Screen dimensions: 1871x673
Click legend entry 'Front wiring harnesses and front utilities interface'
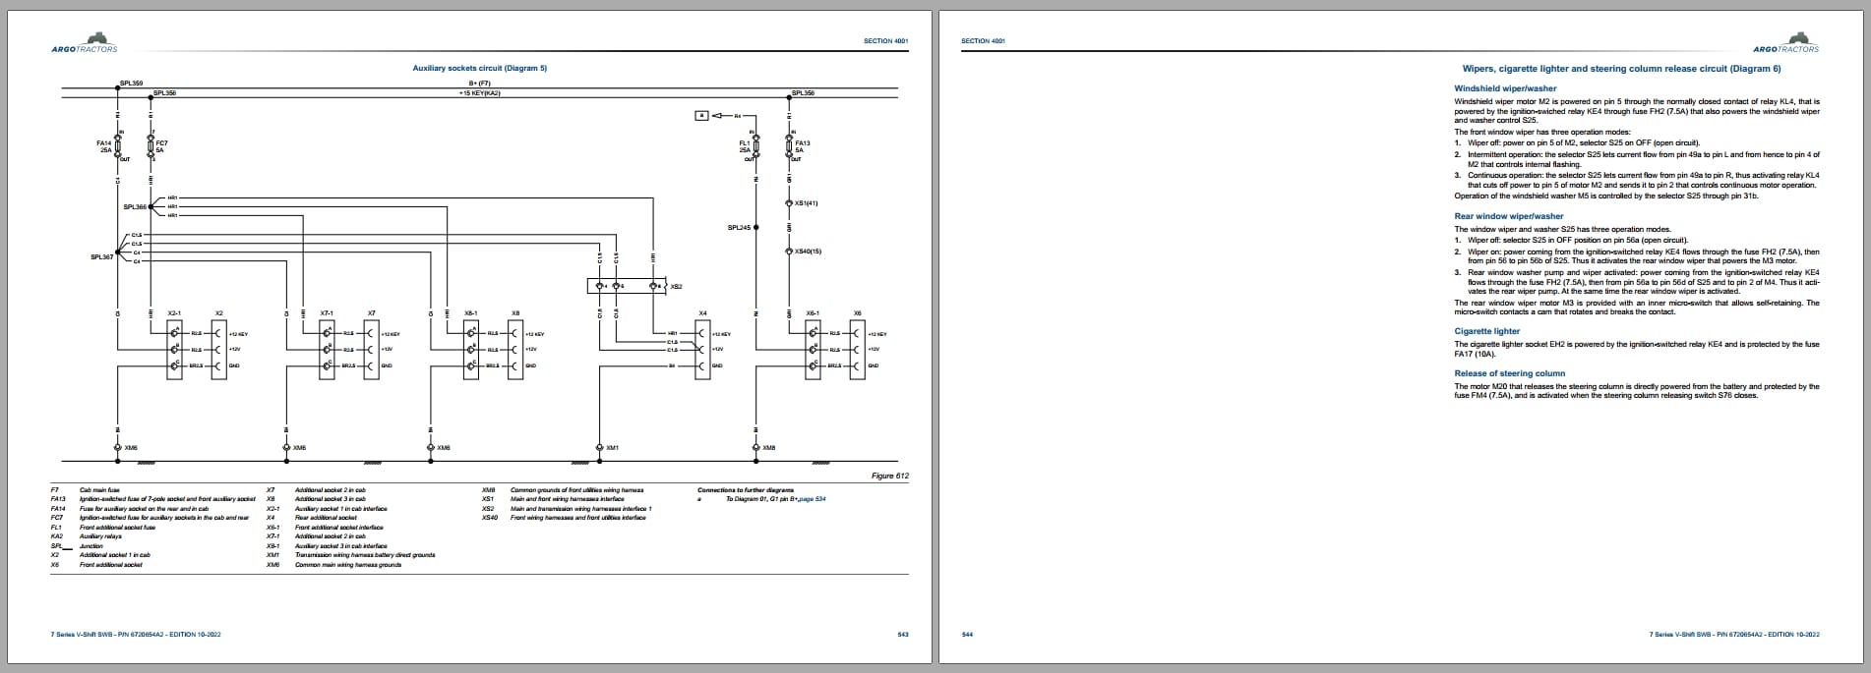click(x=578, y=518)
